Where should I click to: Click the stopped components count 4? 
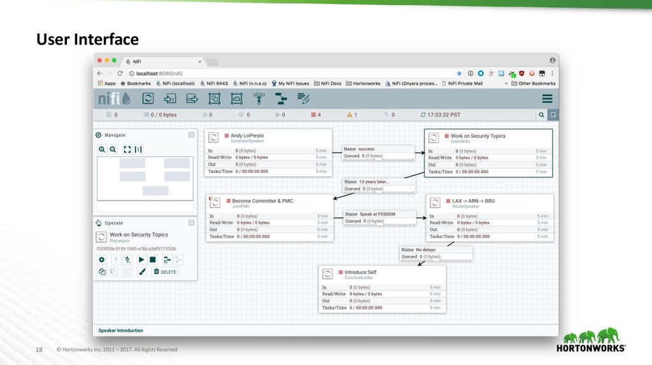[316, 114]
